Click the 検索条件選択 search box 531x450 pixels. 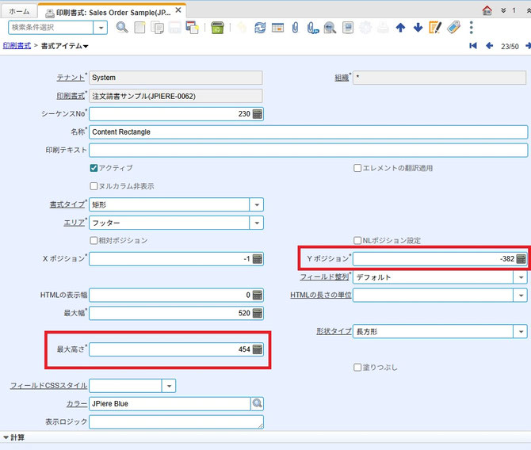(51, 28)
